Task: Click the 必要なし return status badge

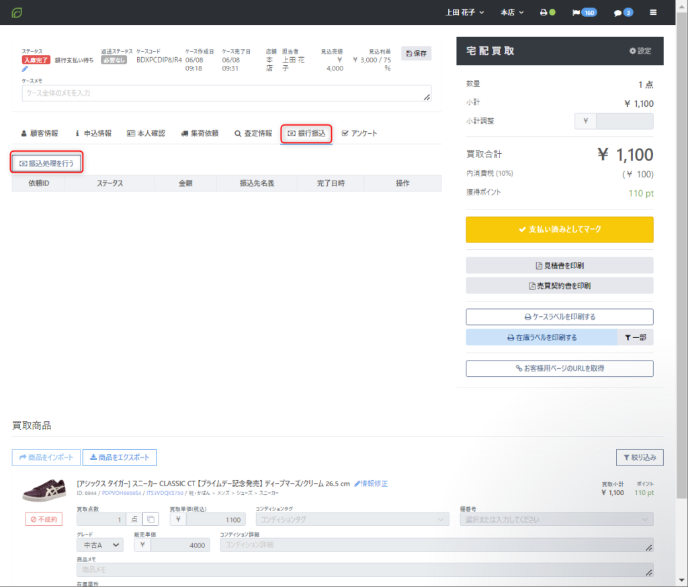Action: [x=114, y=60]
